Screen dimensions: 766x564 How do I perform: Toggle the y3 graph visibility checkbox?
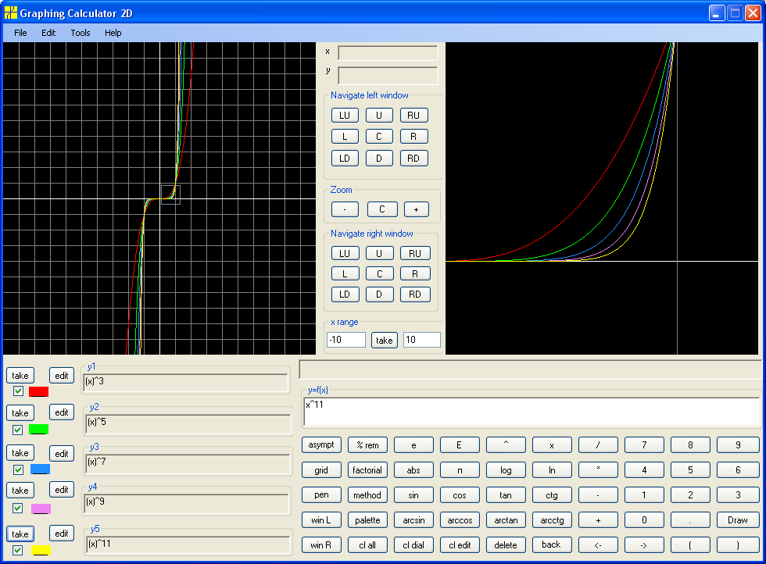click(x=18, y=469)
